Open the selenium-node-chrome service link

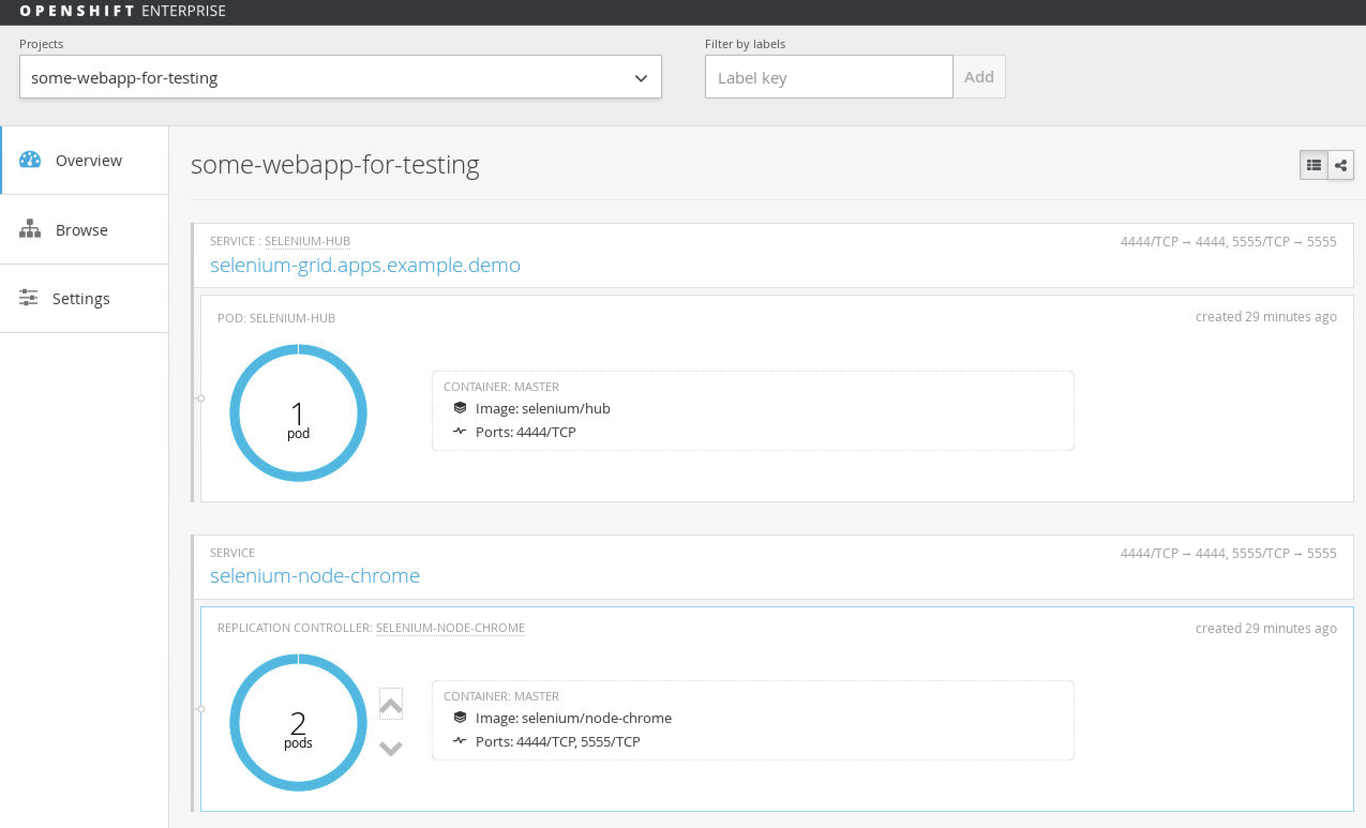pos(314,576)
